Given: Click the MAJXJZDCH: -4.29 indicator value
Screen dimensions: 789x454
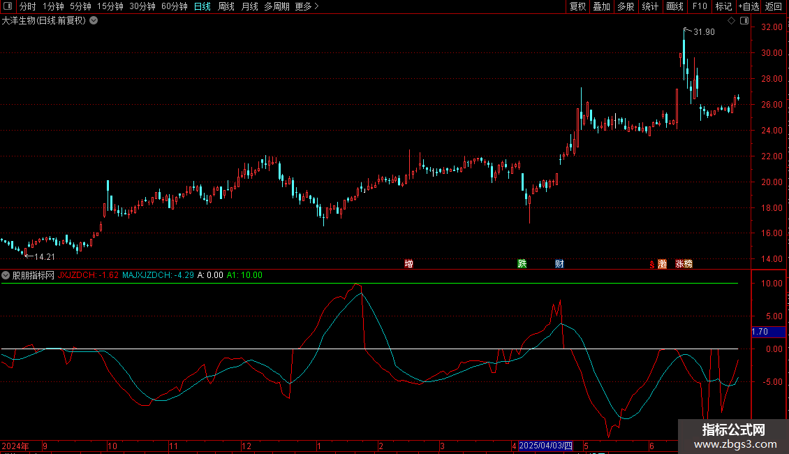Looking at the screenshot, I should (x=158, y=275).
